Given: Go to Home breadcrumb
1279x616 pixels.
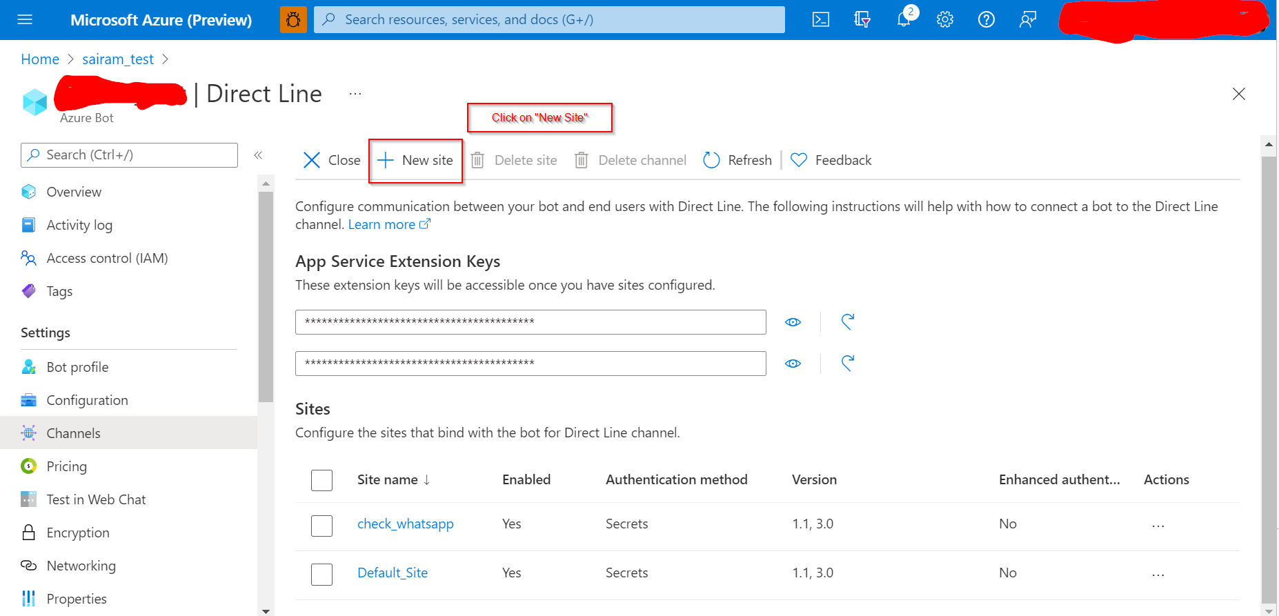Looking at the screenshot, I should pos(40,59).
